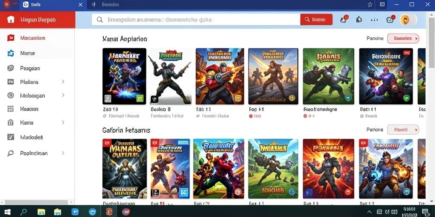Click the checkmark icon beside Madoolen
Screen dimensions: 435x217
[11, 137]
